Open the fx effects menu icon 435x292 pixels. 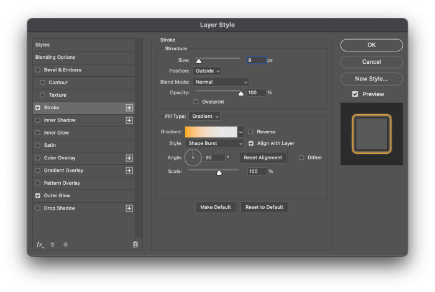(x=40, y=245)
